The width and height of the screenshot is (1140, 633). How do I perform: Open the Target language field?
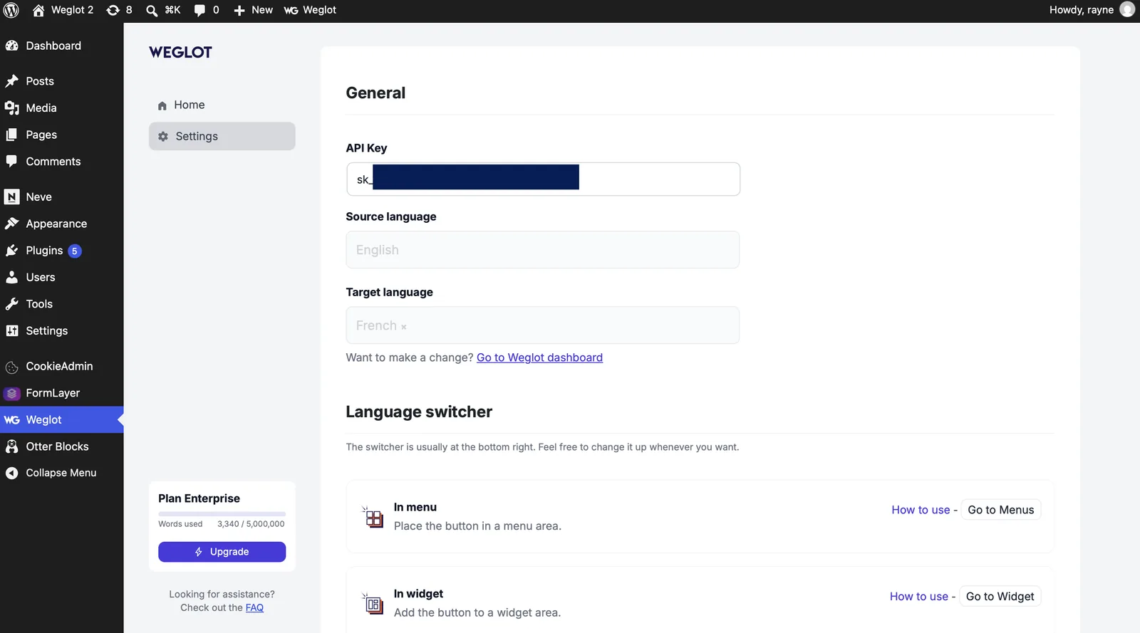pos(543,325)
